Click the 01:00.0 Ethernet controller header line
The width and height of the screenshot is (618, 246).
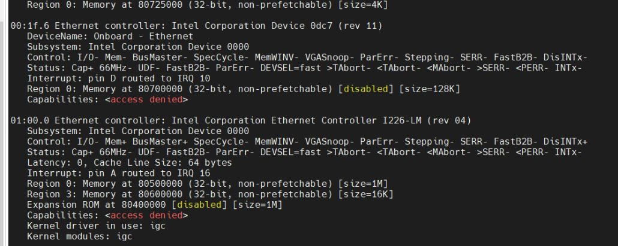tap(240, 120)
